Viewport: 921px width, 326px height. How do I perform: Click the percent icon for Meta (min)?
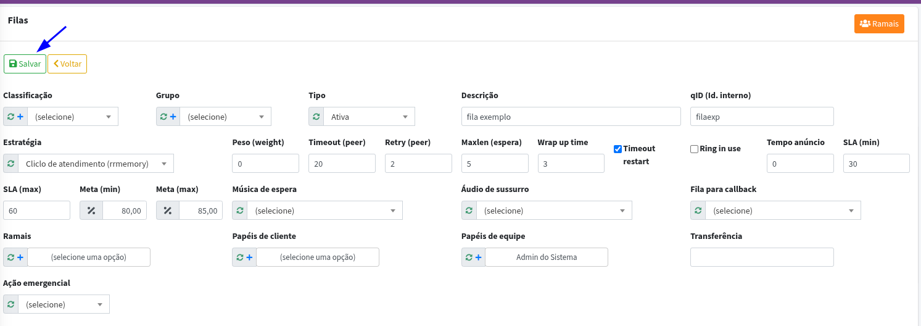pyautogui.click(x=91, y=211)
